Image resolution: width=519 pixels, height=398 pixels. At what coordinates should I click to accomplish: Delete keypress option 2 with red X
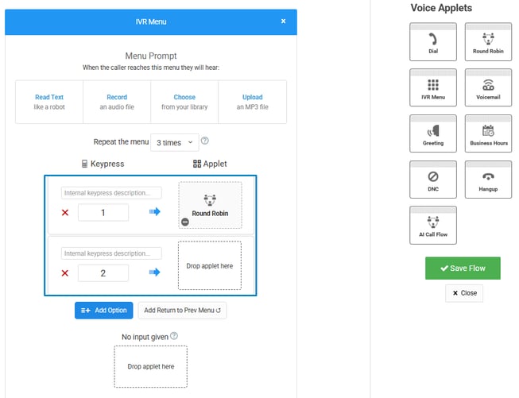click(65, 272)
